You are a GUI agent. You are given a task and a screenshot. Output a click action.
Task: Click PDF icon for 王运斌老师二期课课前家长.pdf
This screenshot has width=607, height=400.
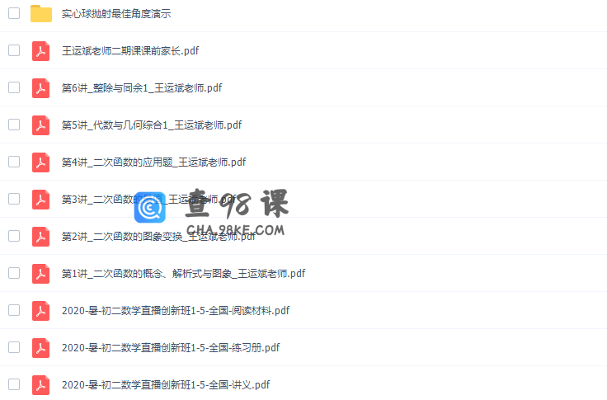point(40,51)
